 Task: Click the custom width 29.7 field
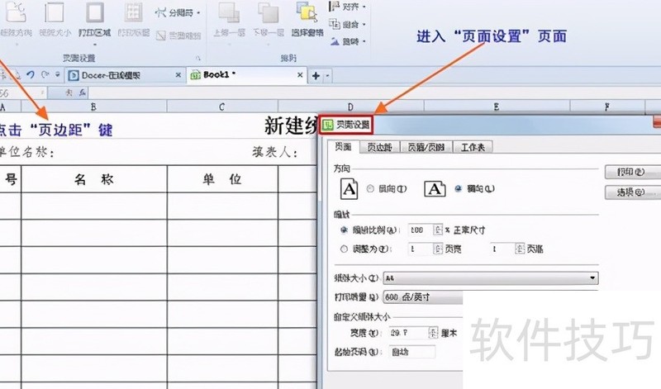(409, 333)
